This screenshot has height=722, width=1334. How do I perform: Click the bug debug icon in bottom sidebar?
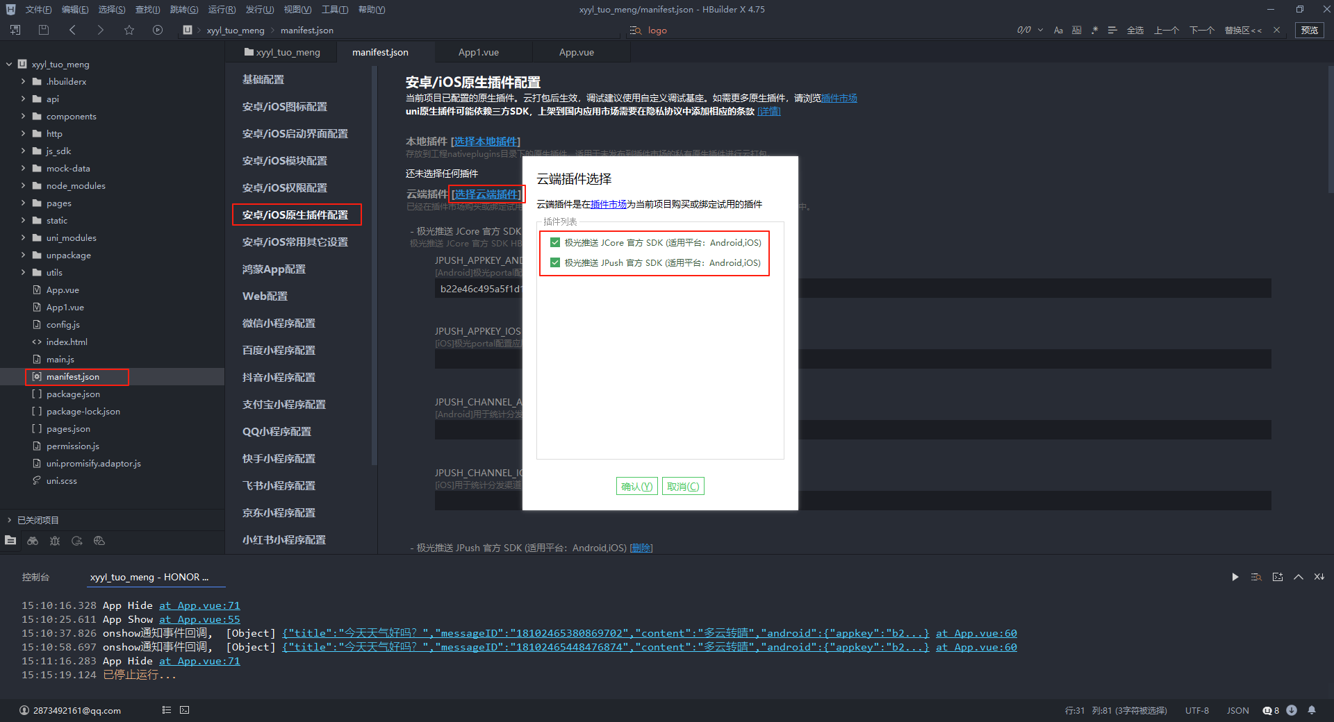55,541
